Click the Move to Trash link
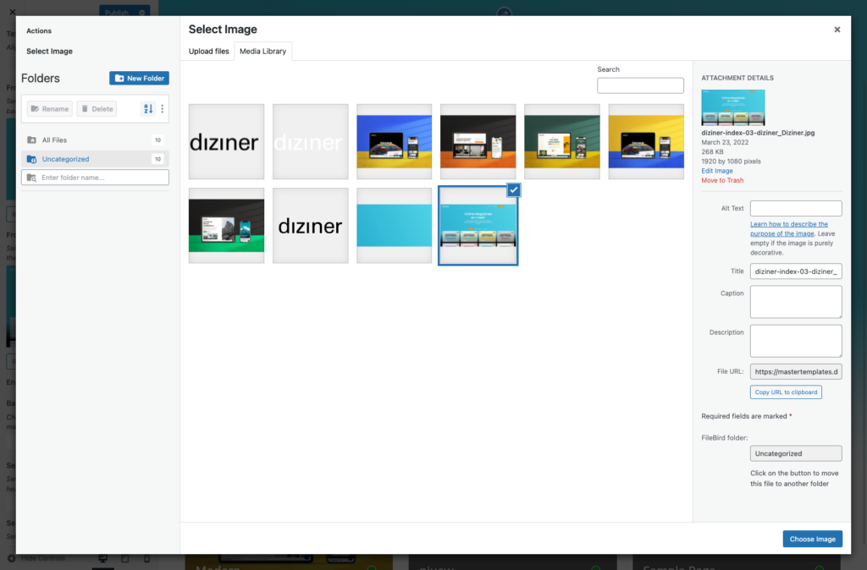Screen dimensions: 867x570 (x=722, y=181)
